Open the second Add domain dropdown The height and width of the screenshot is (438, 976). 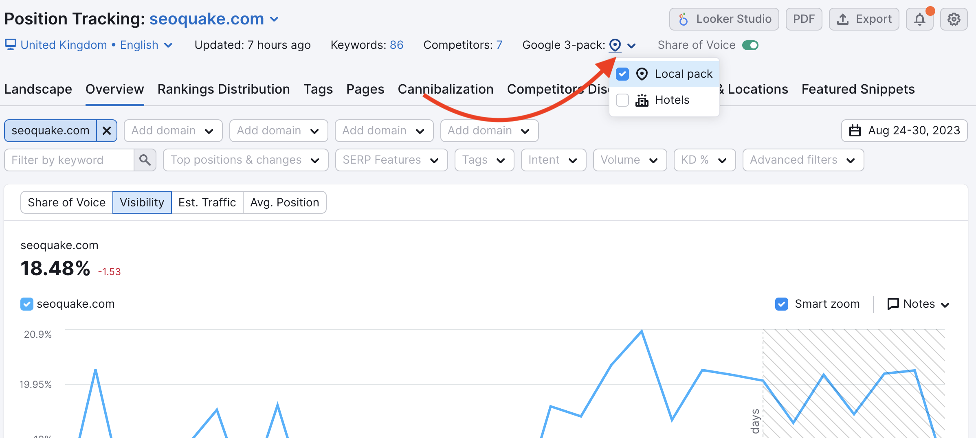click(x=279, y=131)
